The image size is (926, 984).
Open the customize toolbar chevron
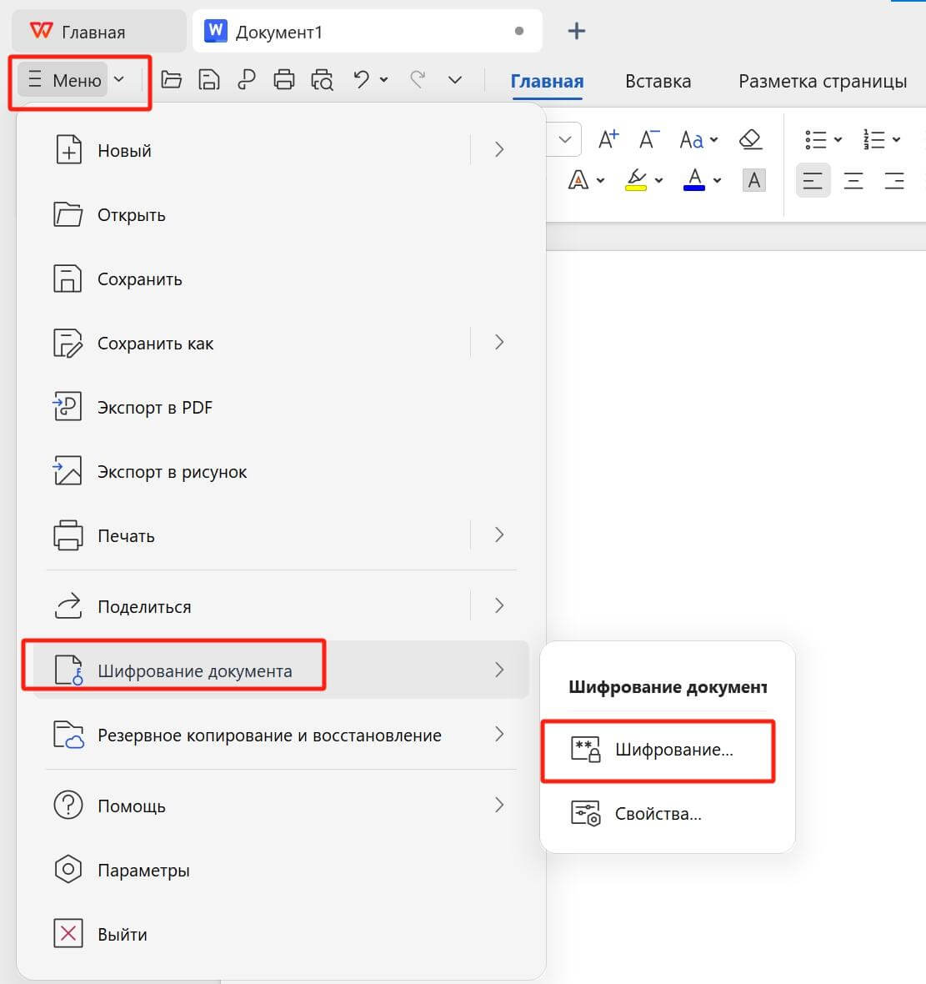click(455, 79)
